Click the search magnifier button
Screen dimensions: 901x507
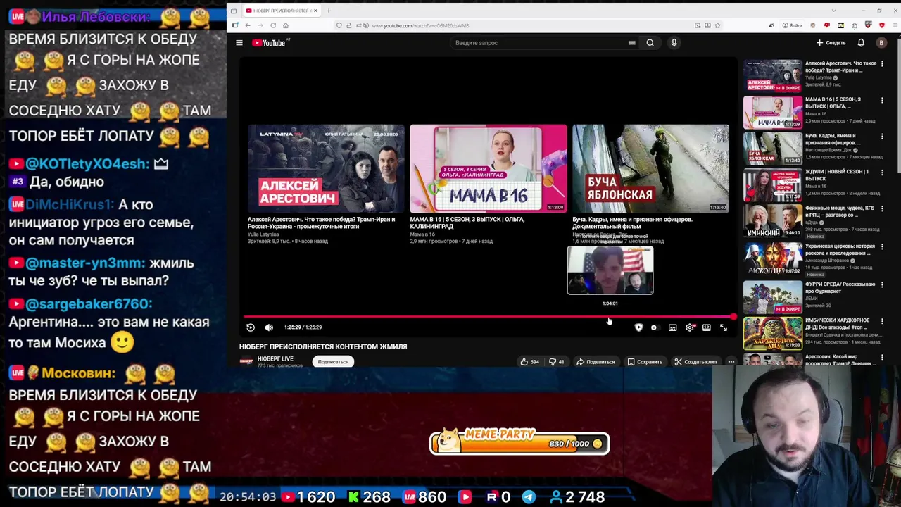coord(650,43)
